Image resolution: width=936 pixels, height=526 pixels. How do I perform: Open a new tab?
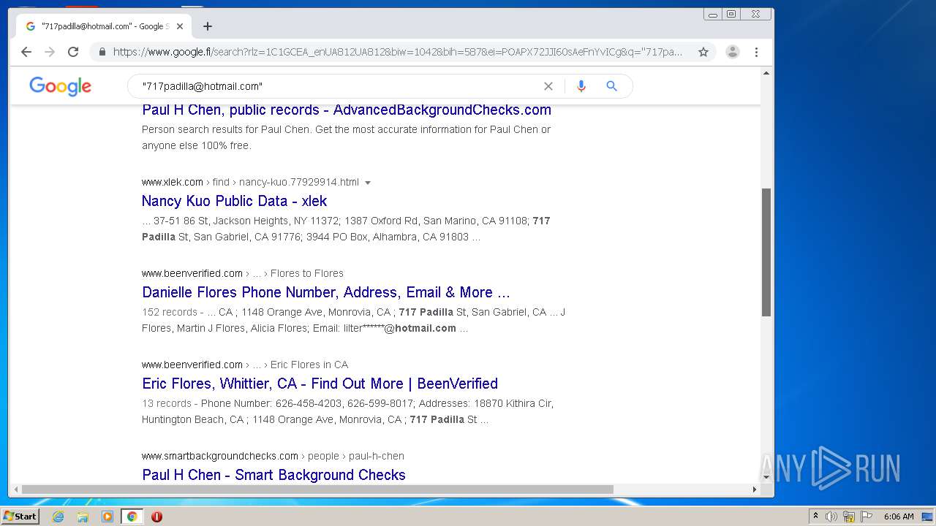pyautogui.click(x=208, y=26)
